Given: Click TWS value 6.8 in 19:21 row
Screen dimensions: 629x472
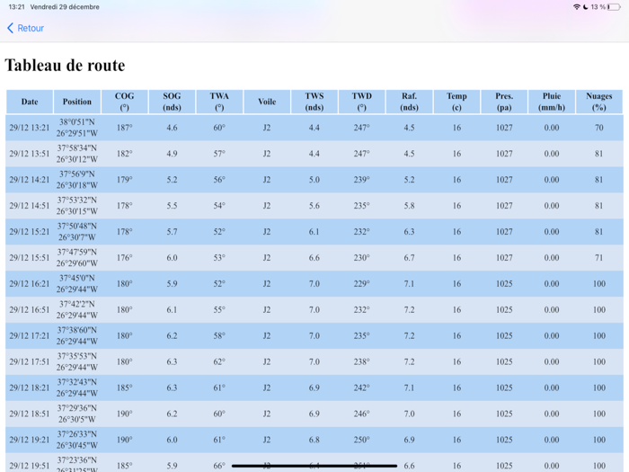Looking at the screenshot, I should 314,440.
